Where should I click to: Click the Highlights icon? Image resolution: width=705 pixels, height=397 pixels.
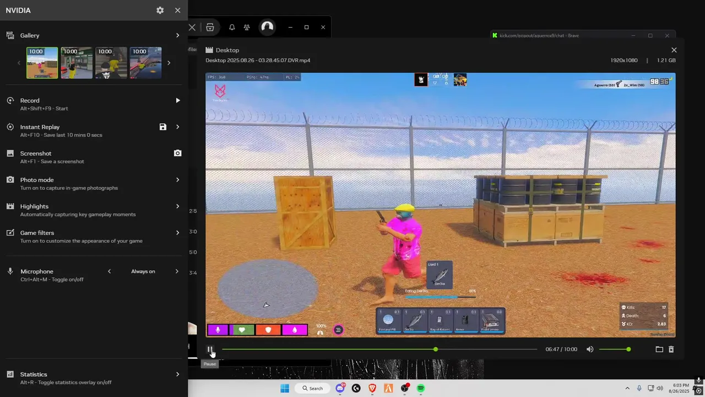point(10,206)
